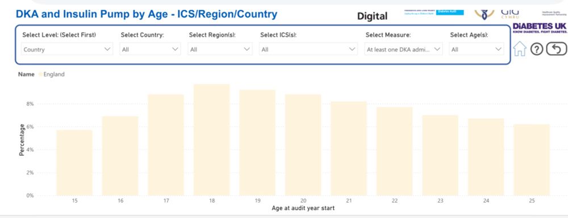Click the Diabetes UK logo
This screenshot has width=568, height=218.
(540, 28)
